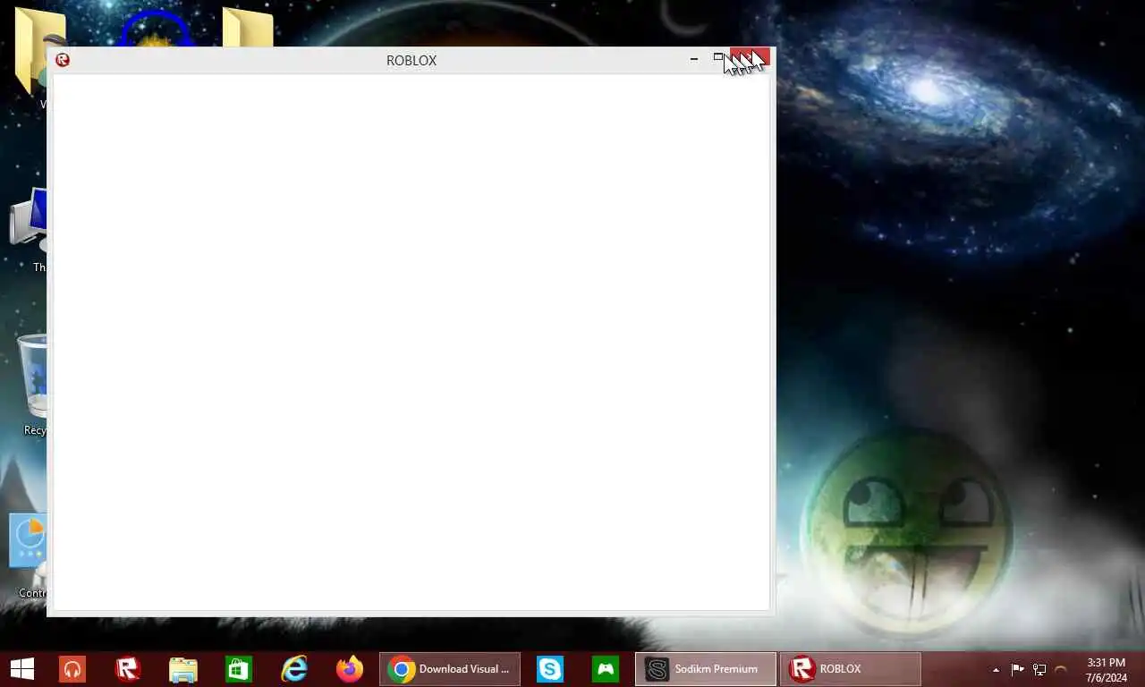Open Skype from the taskbar
This screenshot has width=1145, height=687.
550,669
